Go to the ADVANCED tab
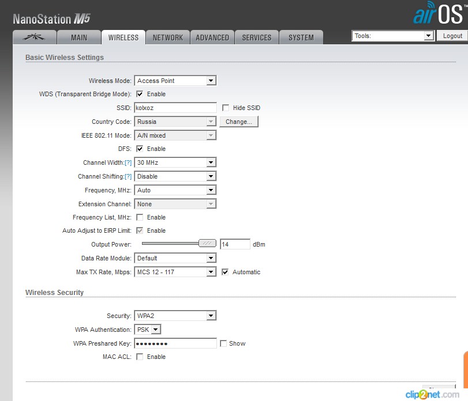 (212, 37)
